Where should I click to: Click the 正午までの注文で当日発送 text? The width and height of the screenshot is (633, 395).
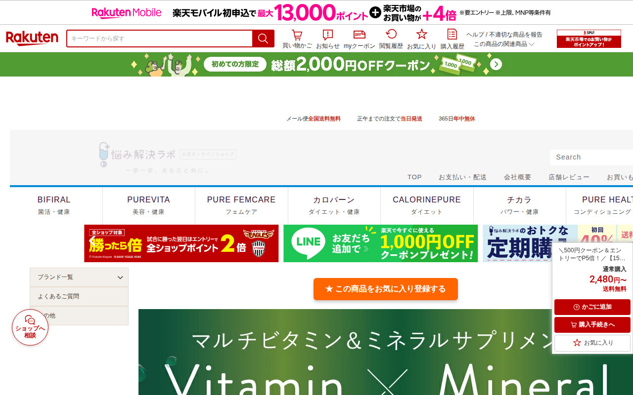[390, 118]
